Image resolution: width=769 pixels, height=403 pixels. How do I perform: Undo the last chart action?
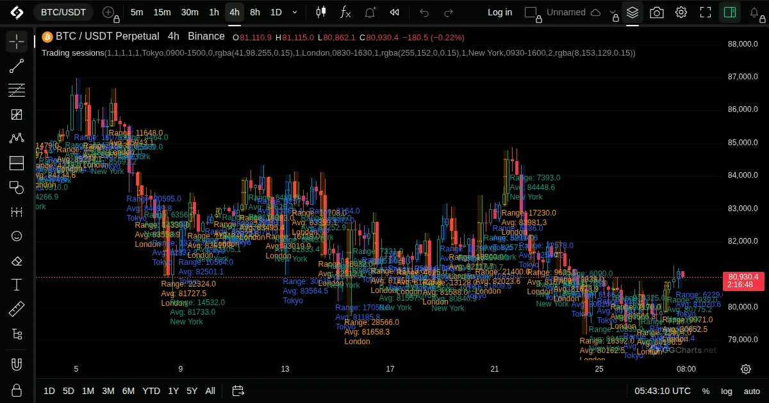coord(424,12)
